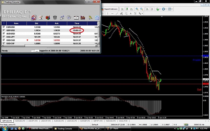Uncheck the USD/JPY row checkbox

[x=4, y=37]
